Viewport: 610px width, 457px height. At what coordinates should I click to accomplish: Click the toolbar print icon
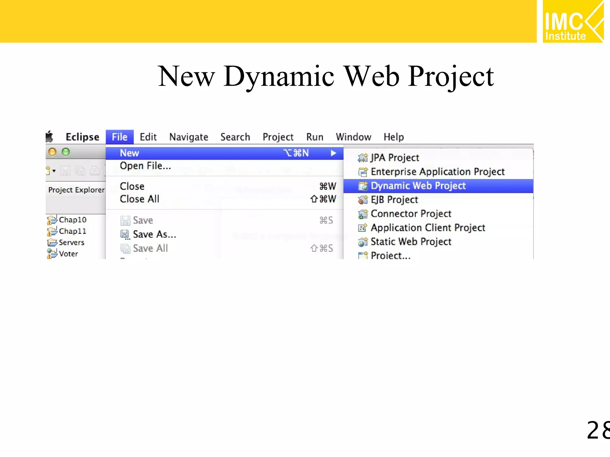coord(95,170)
